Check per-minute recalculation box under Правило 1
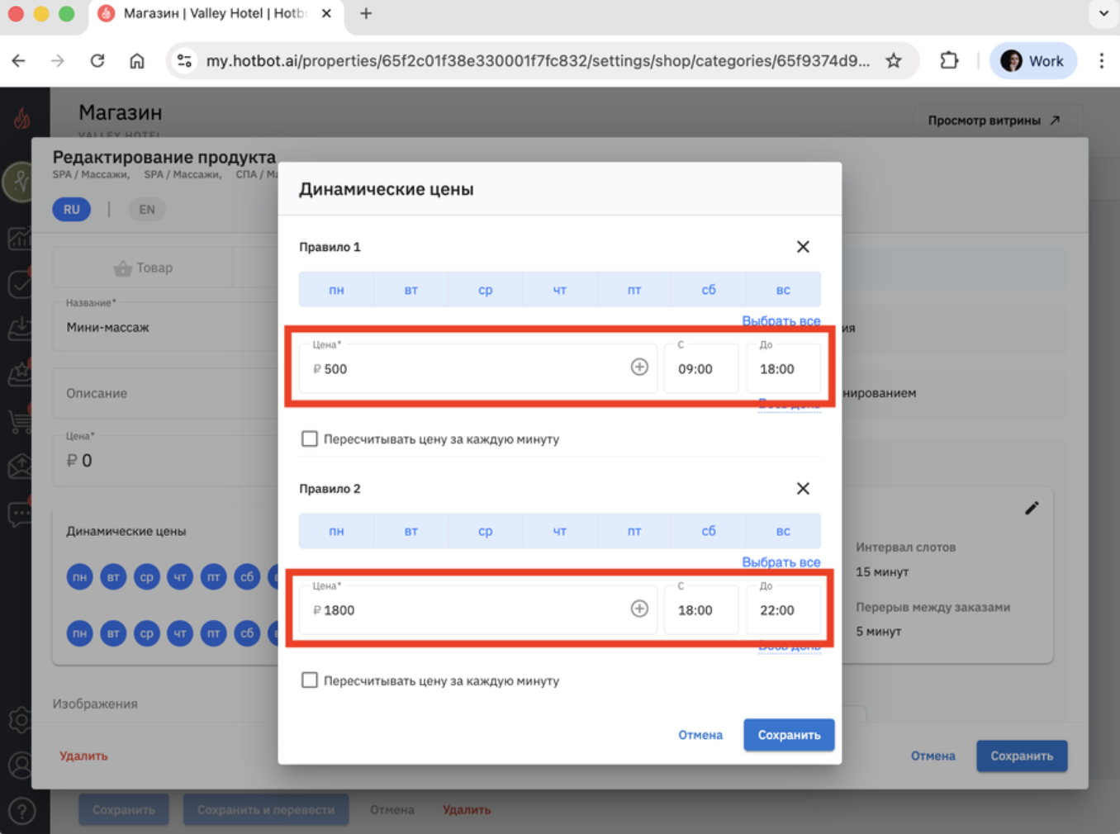This screenshot has width=1120, height=834. (310, 438)
